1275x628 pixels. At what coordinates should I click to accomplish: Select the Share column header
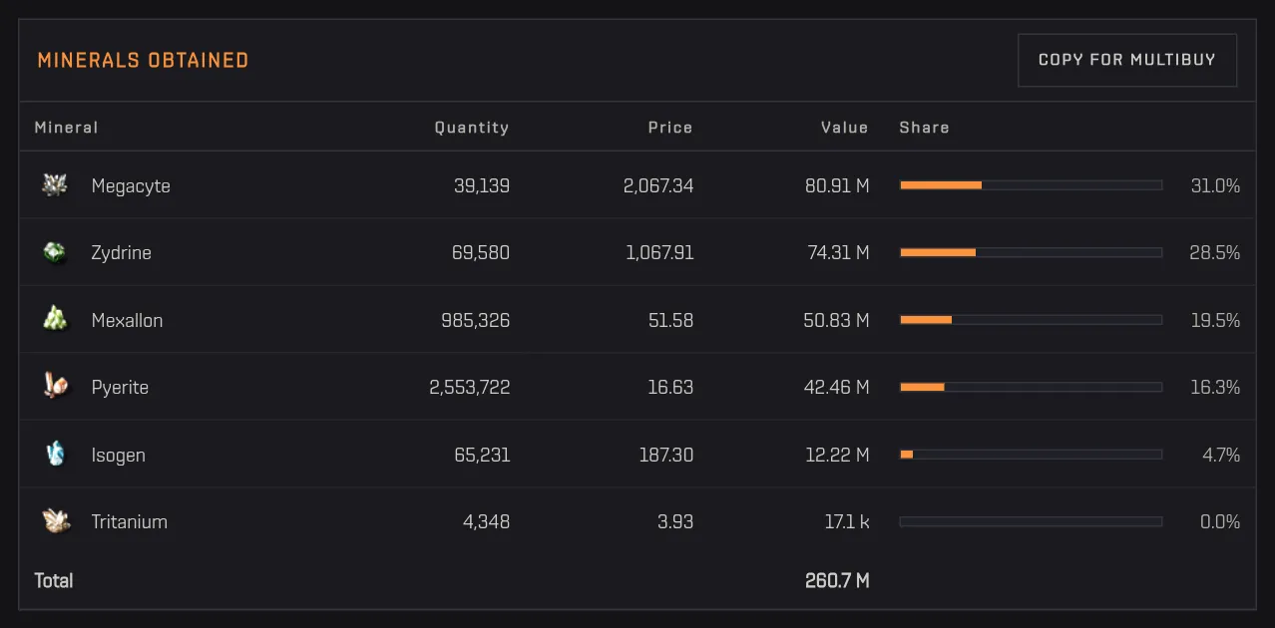[x=925, y=128]
